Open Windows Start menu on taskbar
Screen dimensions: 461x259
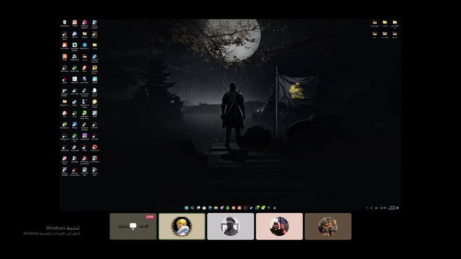pyautogui.click(x=187, y=208)
